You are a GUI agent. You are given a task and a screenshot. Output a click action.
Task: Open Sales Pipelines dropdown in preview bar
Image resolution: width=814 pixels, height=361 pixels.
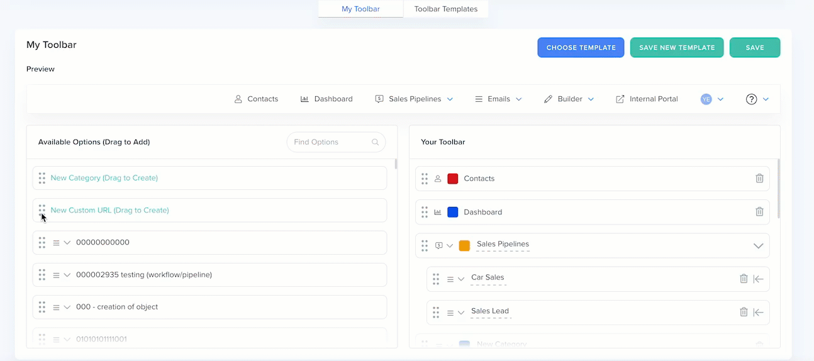point(450,99)
